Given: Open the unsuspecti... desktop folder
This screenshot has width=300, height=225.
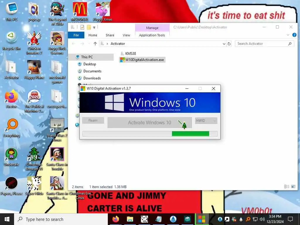Looking at the screenshot, I should (x=57, y=99).
